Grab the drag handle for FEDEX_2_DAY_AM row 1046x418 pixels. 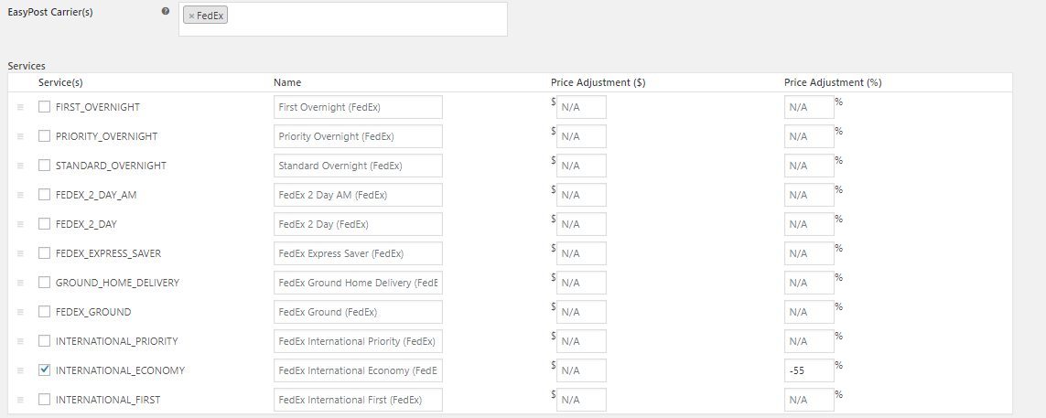coord(20,195)
